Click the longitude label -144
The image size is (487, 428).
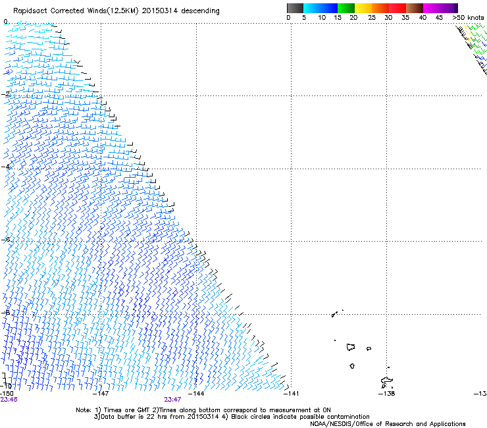click(196, 394)
